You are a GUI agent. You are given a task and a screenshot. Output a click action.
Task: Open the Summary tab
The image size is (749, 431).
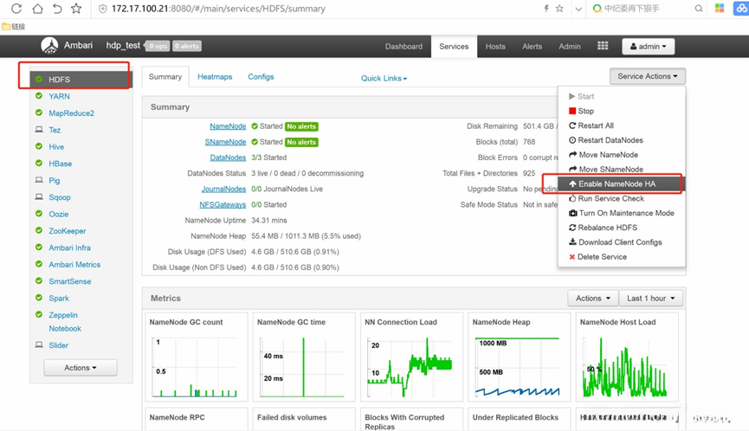point(165,77)
